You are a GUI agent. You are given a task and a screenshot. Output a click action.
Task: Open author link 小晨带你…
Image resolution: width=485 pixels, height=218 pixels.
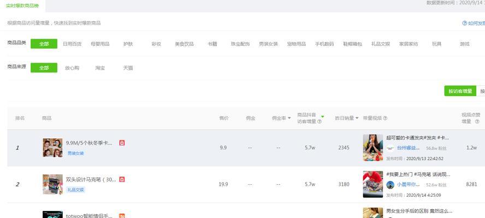[x=409, y=184]
